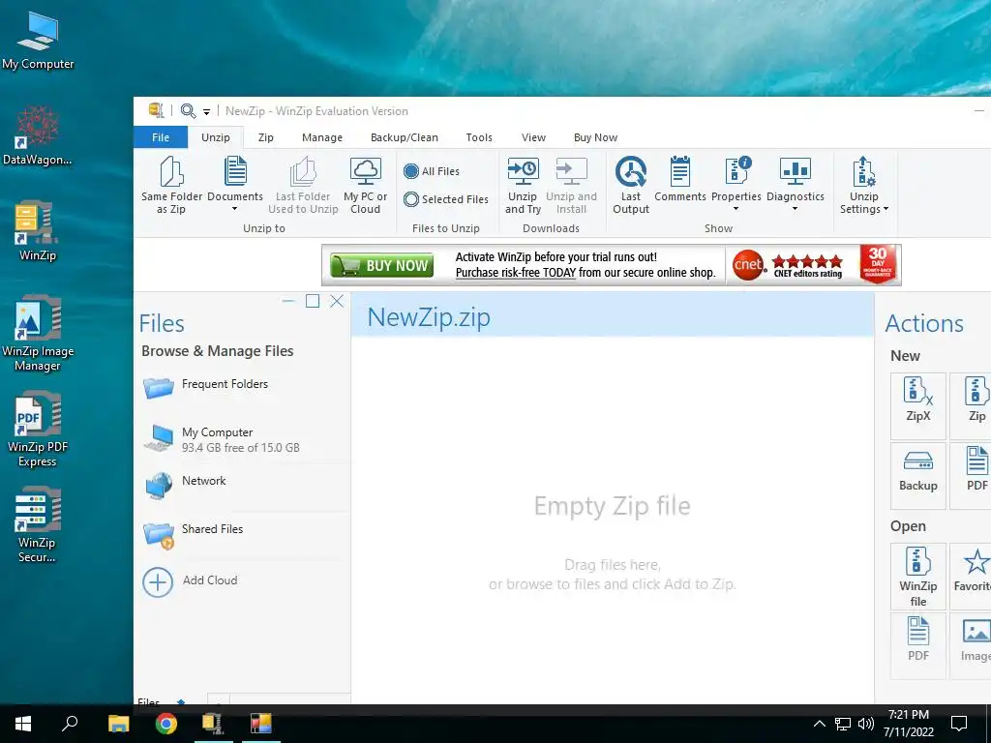The width and height of the screenshot is (991, 743).
Task: Select the Selected Files radio button
Action: click(411, 199)
